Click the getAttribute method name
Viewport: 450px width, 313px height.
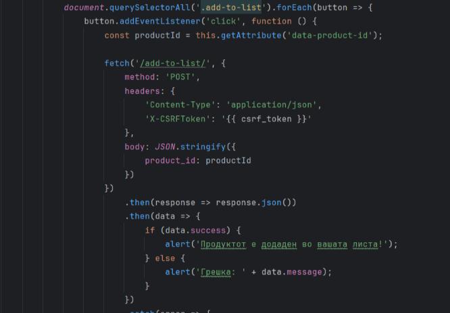pyautogui.click(x=251, y=36)
